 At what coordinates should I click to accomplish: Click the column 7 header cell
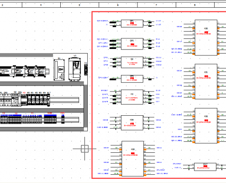click(157, 5)
